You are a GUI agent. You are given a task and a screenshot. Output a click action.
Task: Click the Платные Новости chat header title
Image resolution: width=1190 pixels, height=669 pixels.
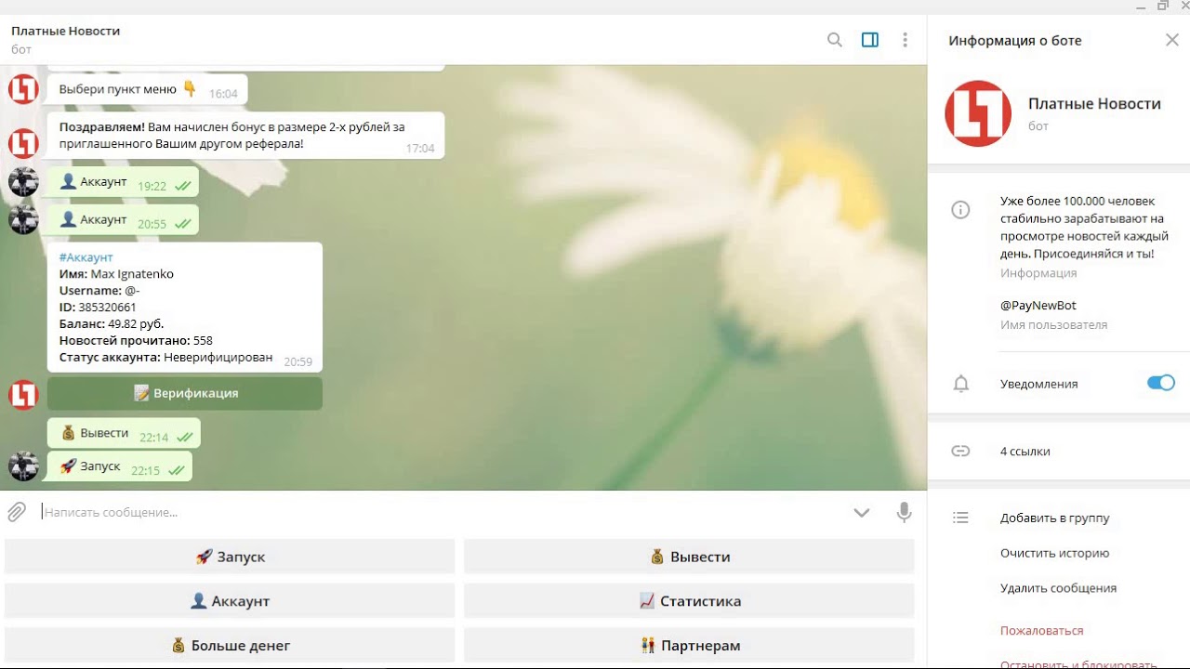(65, 31)
